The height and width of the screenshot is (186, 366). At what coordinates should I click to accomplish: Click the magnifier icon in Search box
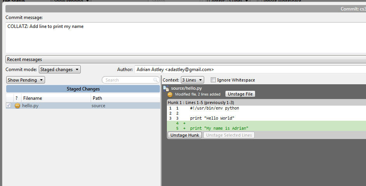click(x=156, y=80)
